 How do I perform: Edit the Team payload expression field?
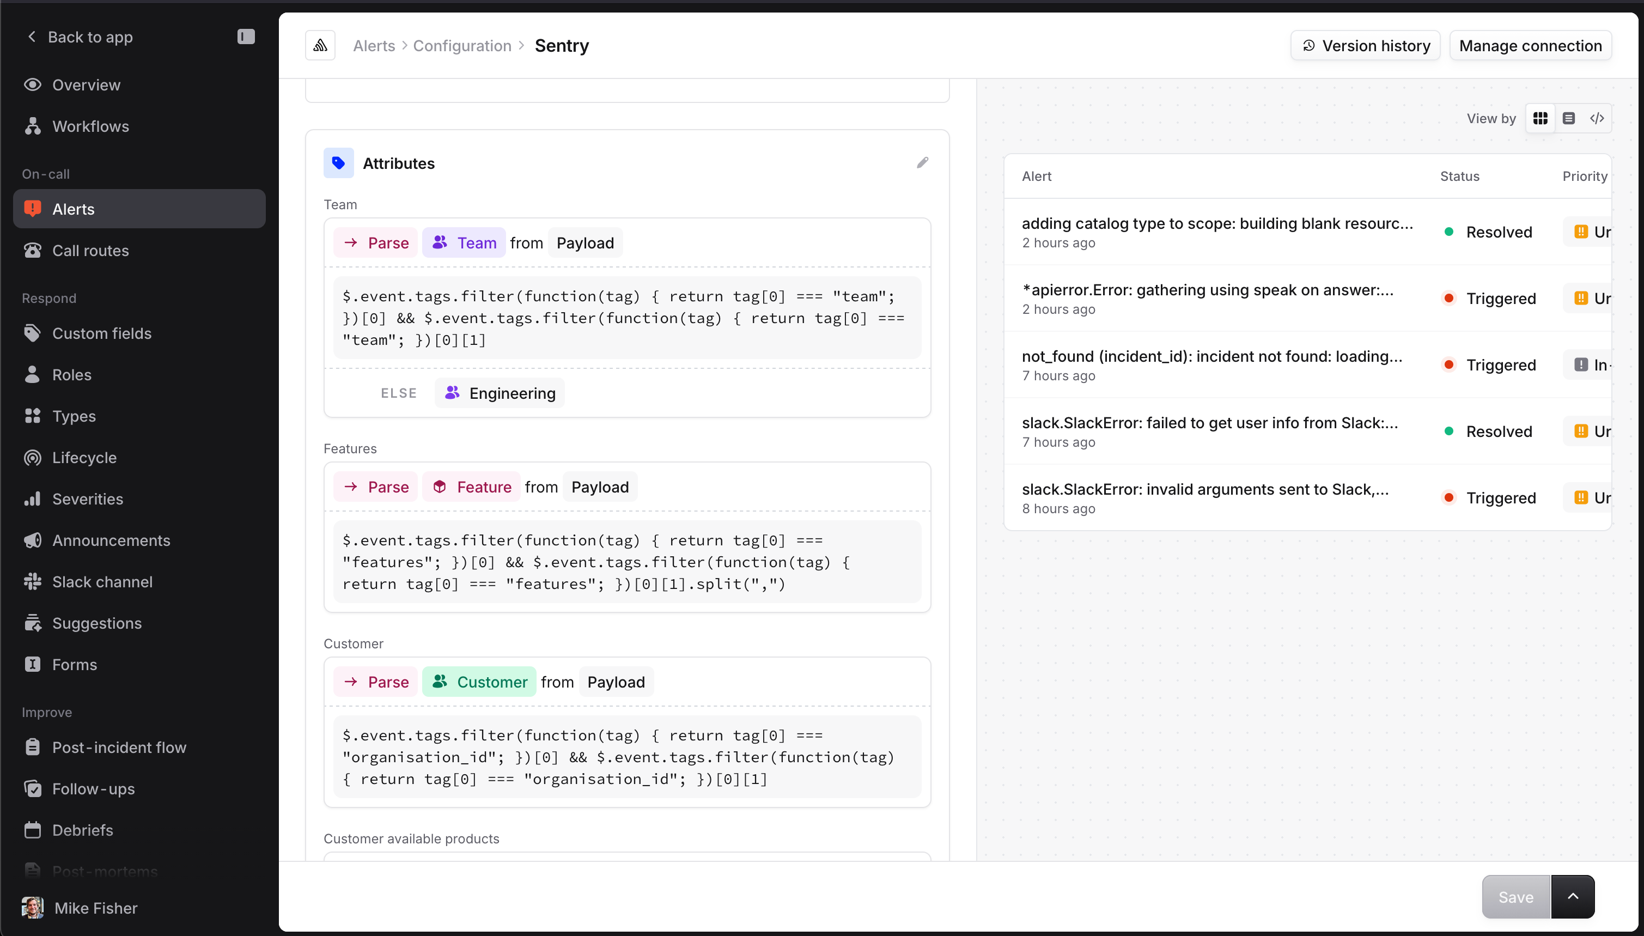coord(626,318)
